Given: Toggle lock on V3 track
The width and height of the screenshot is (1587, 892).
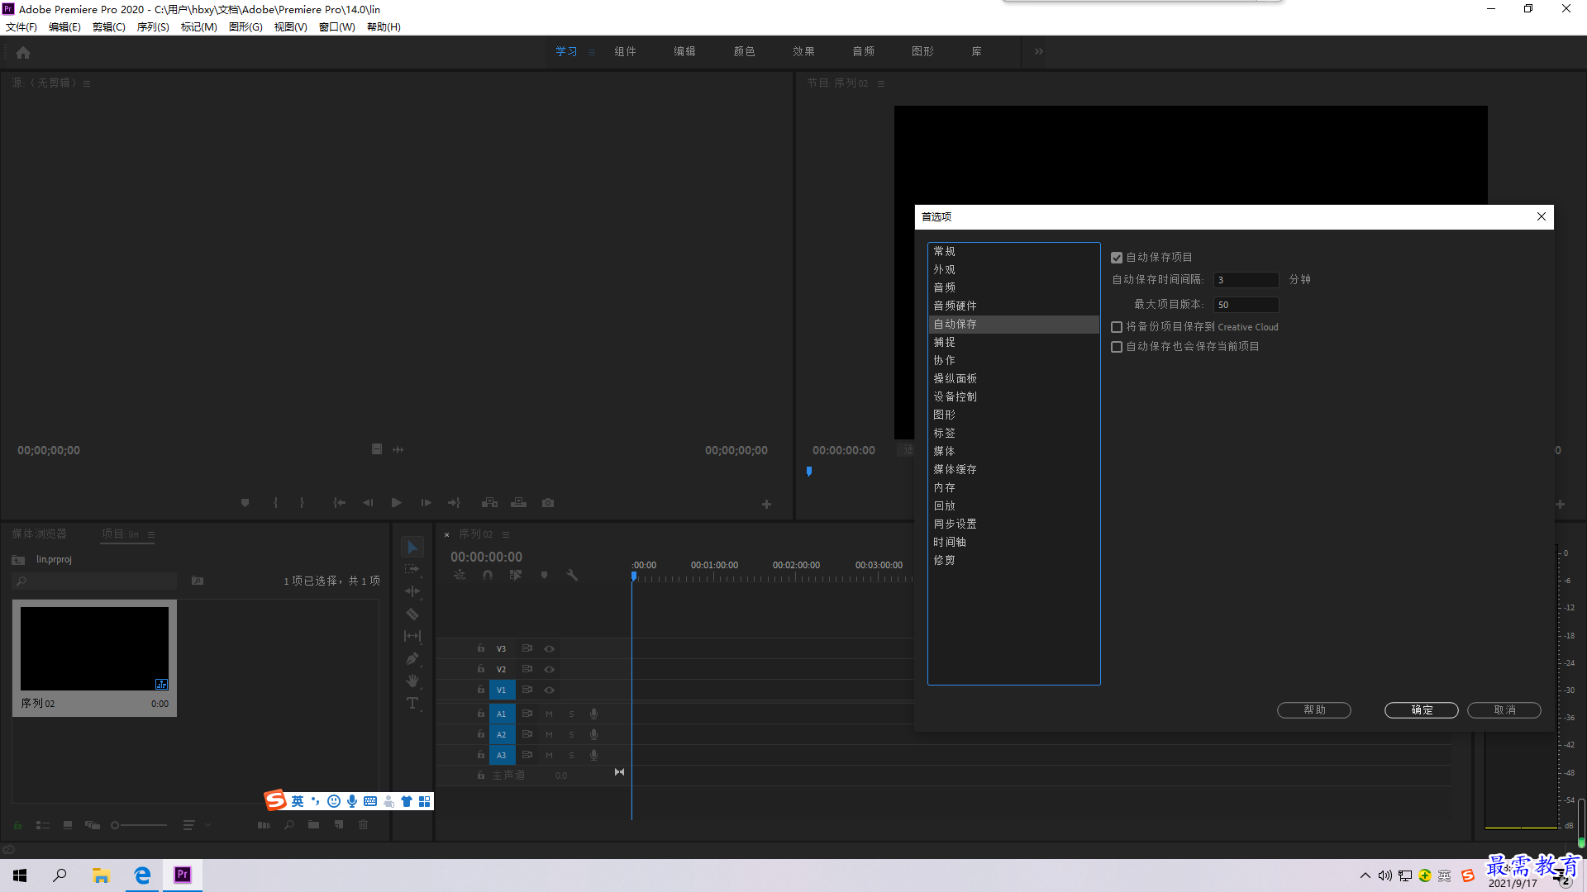Looking at the screenshot, I should point(481,648).
